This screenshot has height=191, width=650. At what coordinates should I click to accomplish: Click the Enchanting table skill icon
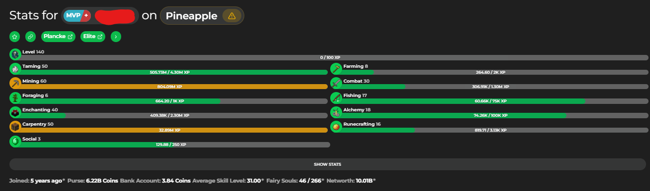click(x=15, y=112)
